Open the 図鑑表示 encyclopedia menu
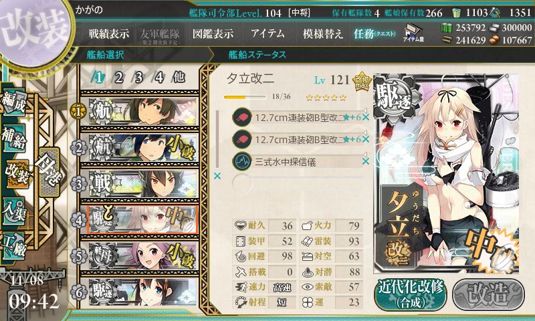The width and height of the screenshot is (535, 321). click(x=213, y=33)
